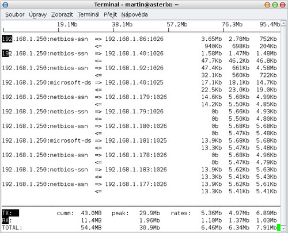Viewport: 288px width, 233px height.
Task: Click the 1.58Mb rate value
Action: click(x=211, y=54)
